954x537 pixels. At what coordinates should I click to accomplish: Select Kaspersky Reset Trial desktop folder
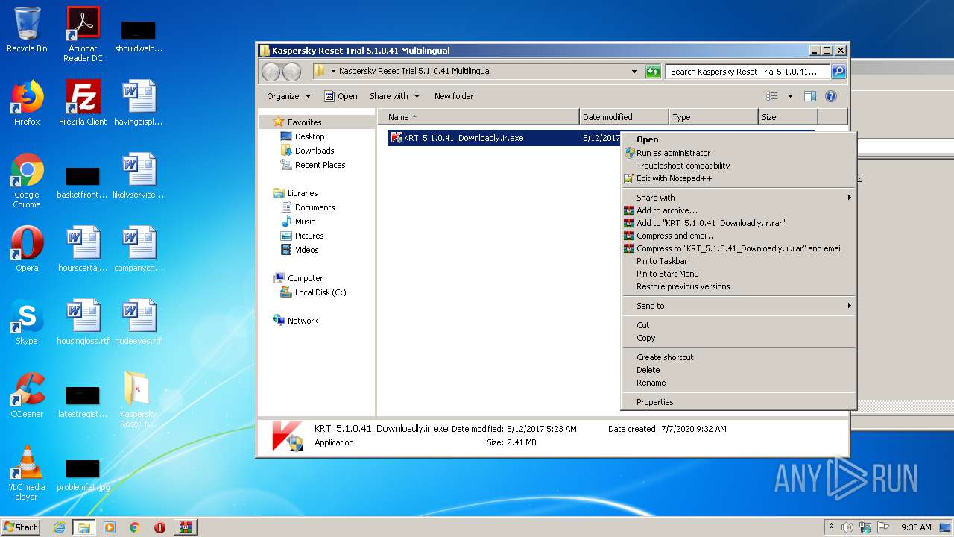(139, 399)
